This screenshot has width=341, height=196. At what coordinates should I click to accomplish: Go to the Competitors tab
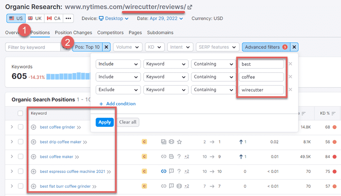[110, 33]
